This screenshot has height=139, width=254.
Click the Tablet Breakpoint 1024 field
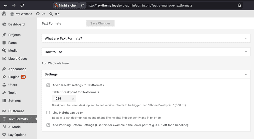tap(60, 99)
